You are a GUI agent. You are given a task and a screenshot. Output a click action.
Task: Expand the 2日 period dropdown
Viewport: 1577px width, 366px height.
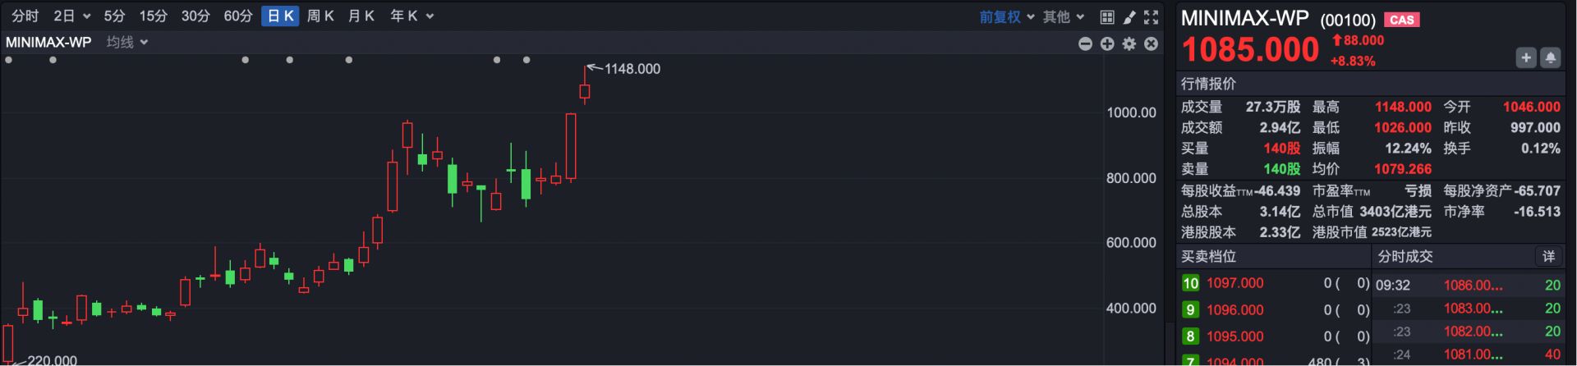click(x=71, y=16)
